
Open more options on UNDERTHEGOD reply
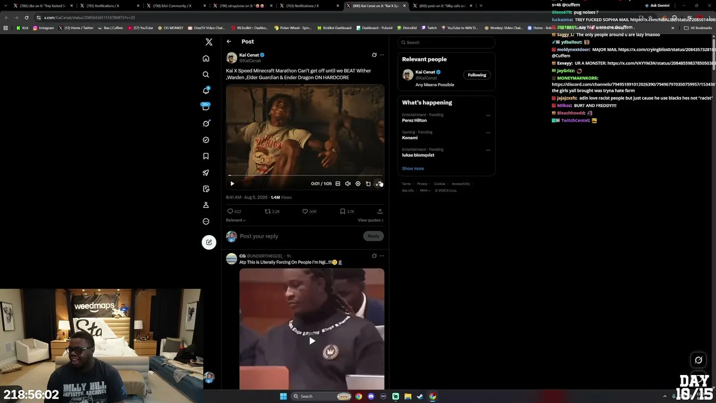point(382,256)
